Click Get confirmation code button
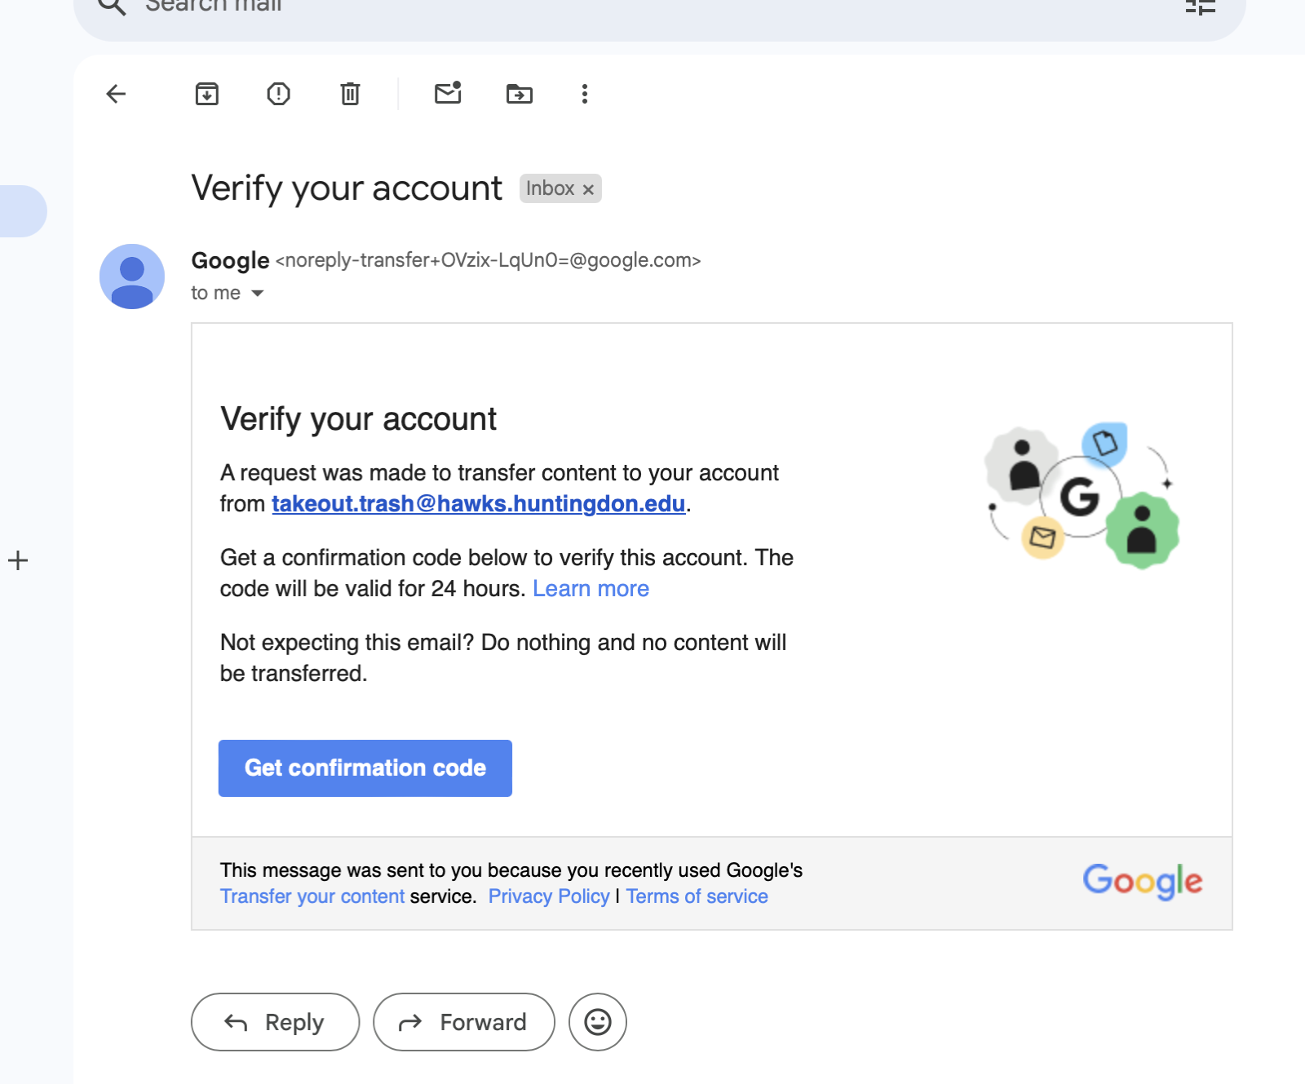This screenshot has width=1305, height=1084. [x=365, y=768]
